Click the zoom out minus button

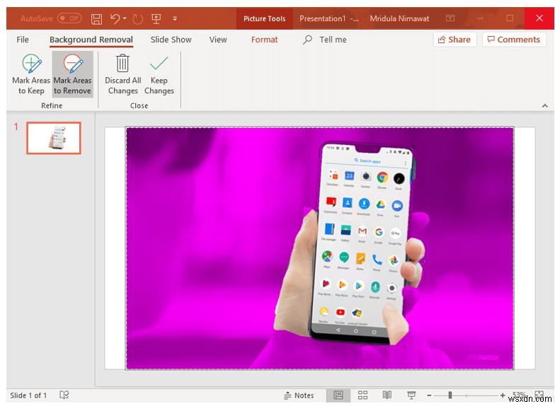[429, 395]
